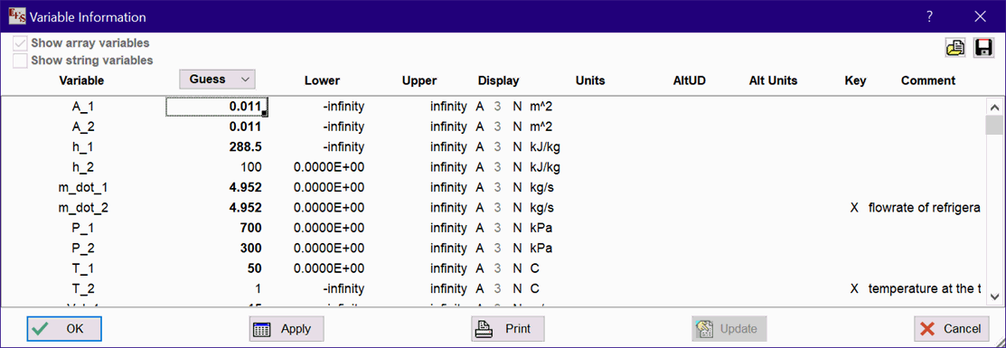Click the display format A for A_2
The height and width of the screenshot is (348, 1006).
click(479, 127)
